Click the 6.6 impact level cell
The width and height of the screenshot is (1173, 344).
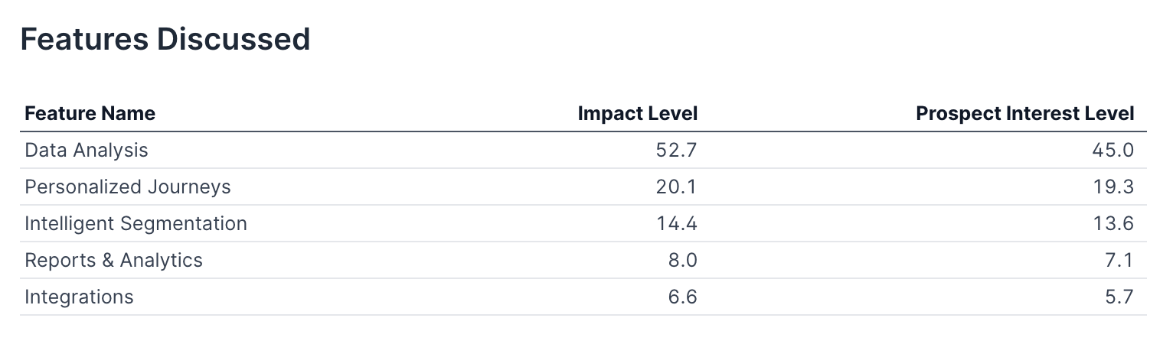pyautogui.click(x=681, y=297)
